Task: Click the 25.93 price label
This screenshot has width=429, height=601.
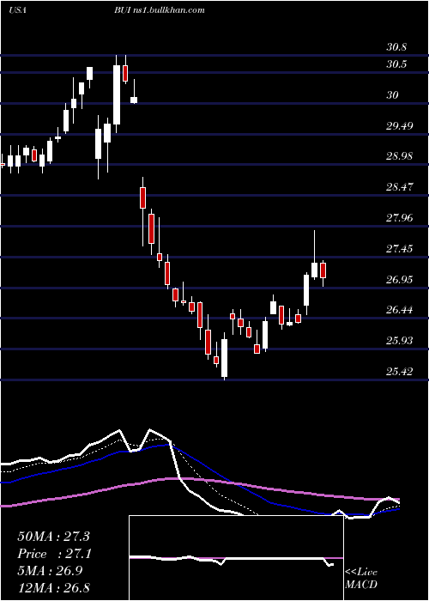Action: [x=399, y=341]
